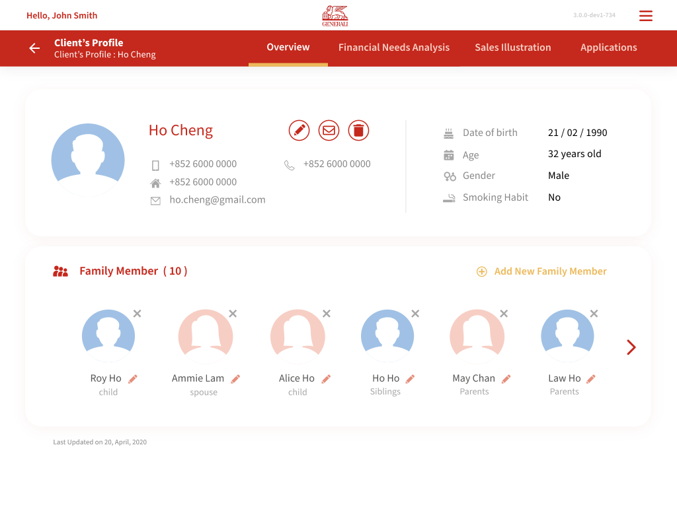Click the Gender label
The image size is (677, 507).
tap(479, 176)
